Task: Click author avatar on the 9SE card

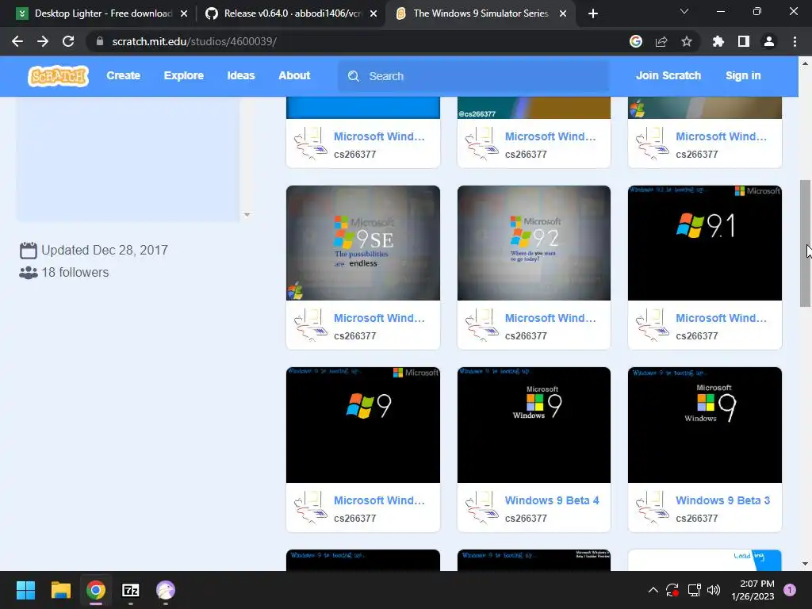Action: coord(311,325)
